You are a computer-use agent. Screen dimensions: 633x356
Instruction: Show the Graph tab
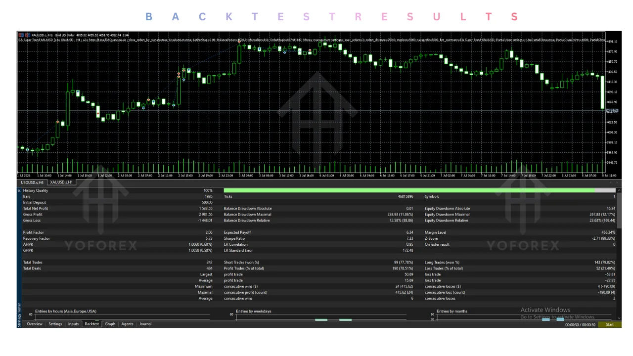(110, 324)
